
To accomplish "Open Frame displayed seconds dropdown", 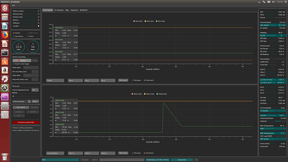I will click(35, 90).
